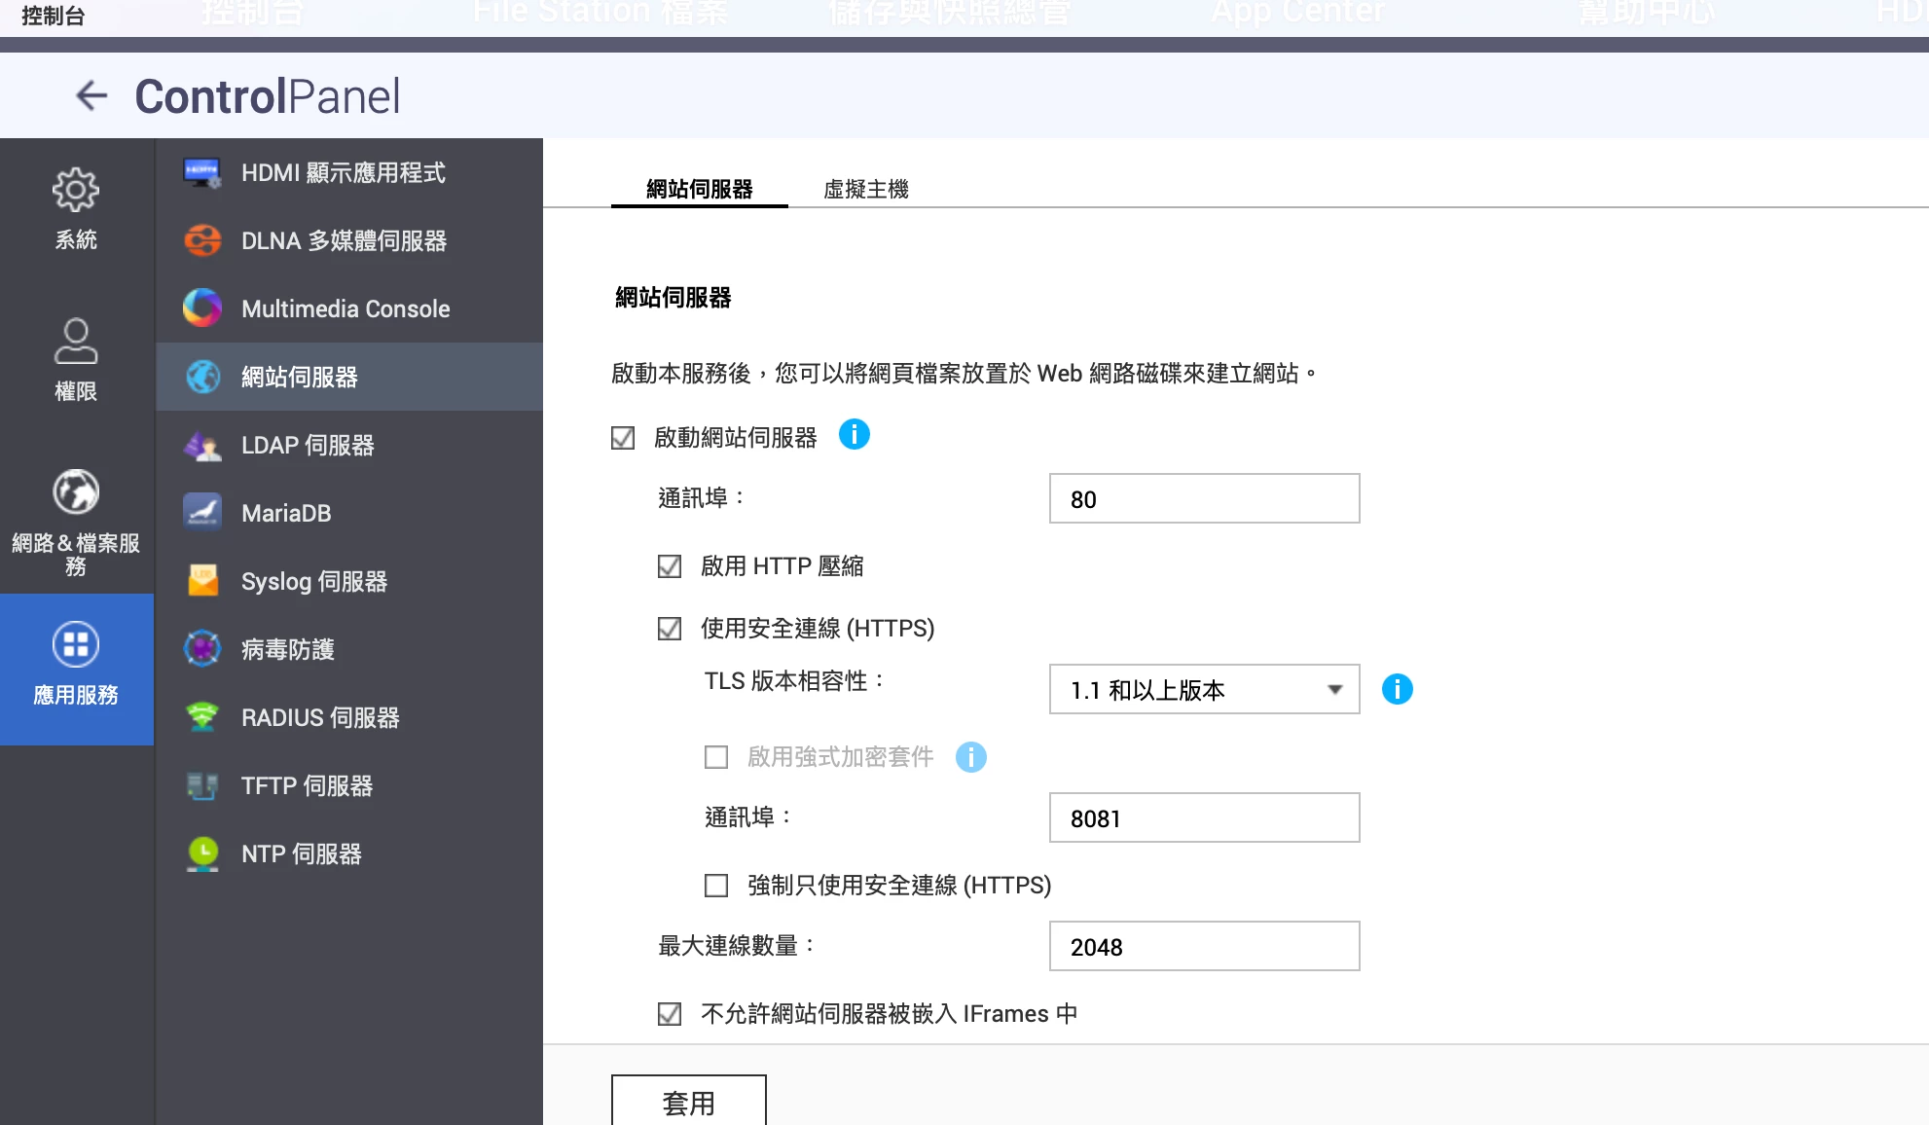Click the 最大連線數量 input field
The width and height of the screenshot is (1929, 1125).
click(1204, 946)
